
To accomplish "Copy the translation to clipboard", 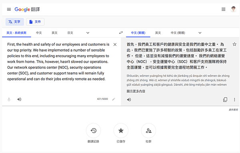I will coord(225,99).
